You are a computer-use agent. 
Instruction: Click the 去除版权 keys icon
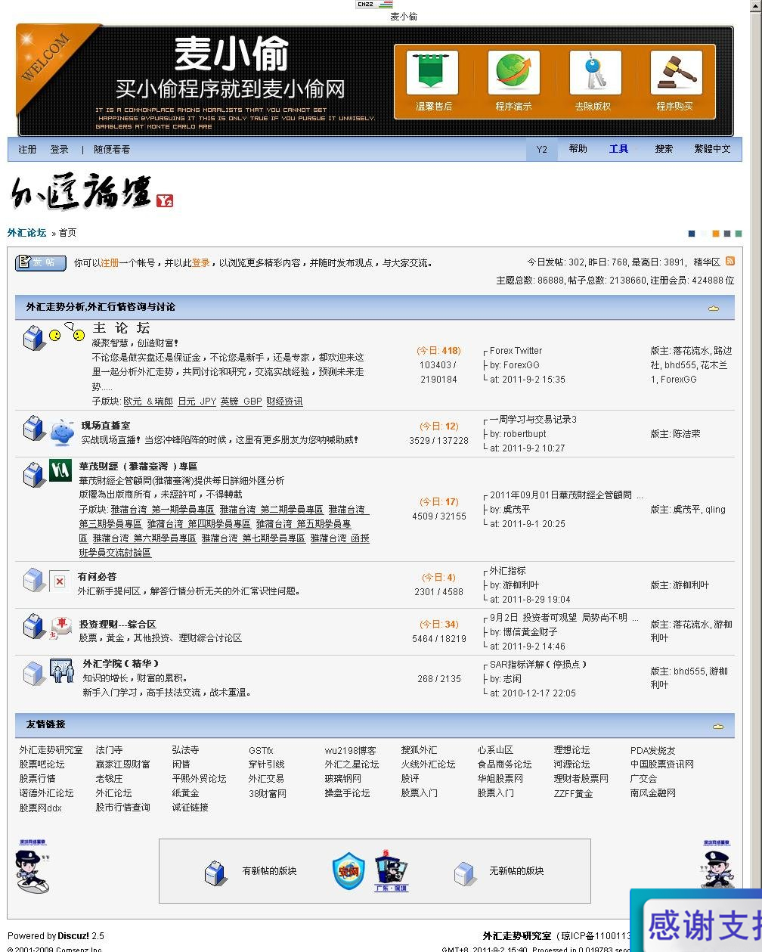click(x=596, y=73)
